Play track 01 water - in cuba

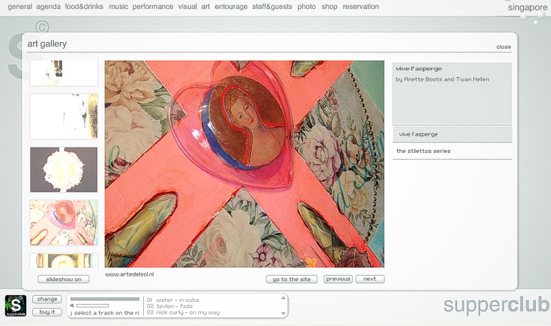173,300
